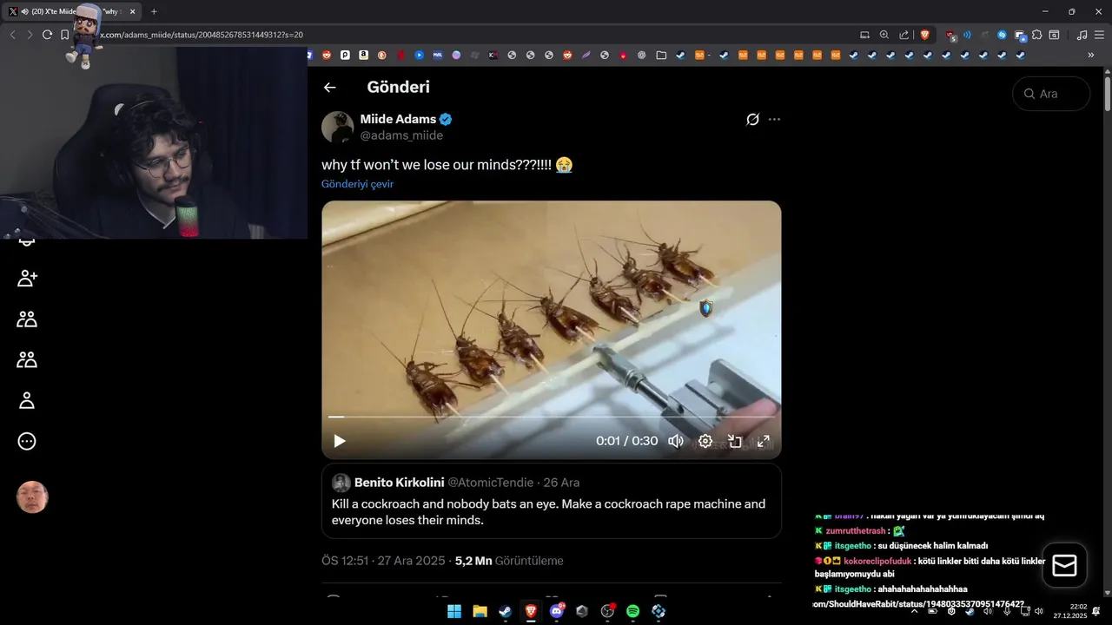Click the account avatar in the sidebar
Viewport: 1112px width, 625px height.
32,497
